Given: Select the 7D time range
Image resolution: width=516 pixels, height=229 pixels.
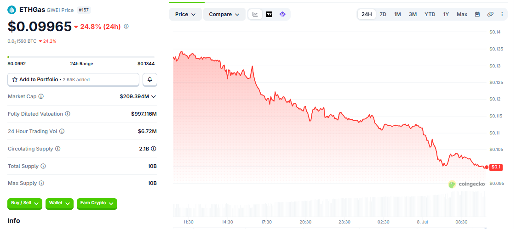Looking at the screenshot, I should 383,14.
